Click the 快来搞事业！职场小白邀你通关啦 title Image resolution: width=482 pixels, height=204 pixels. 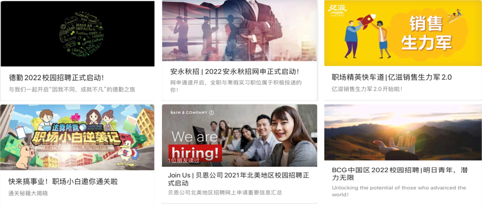(63, 181)
